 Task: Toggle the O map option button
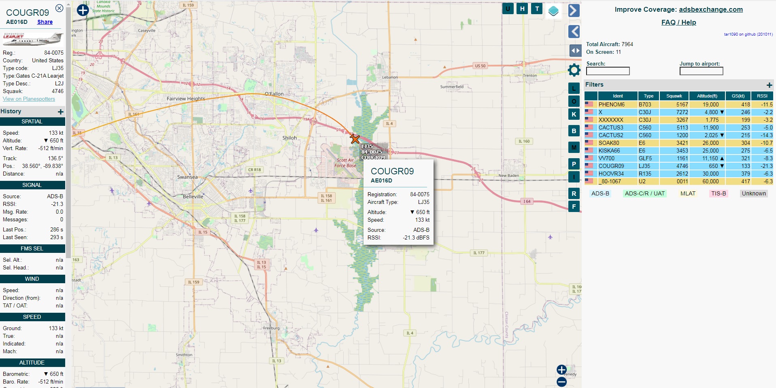(x=574, y=101)
